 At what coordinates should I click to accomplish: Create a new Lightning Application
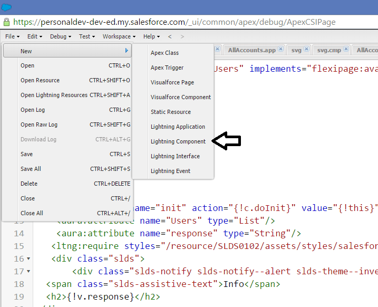pyautogui.click(x=173, y=127)
